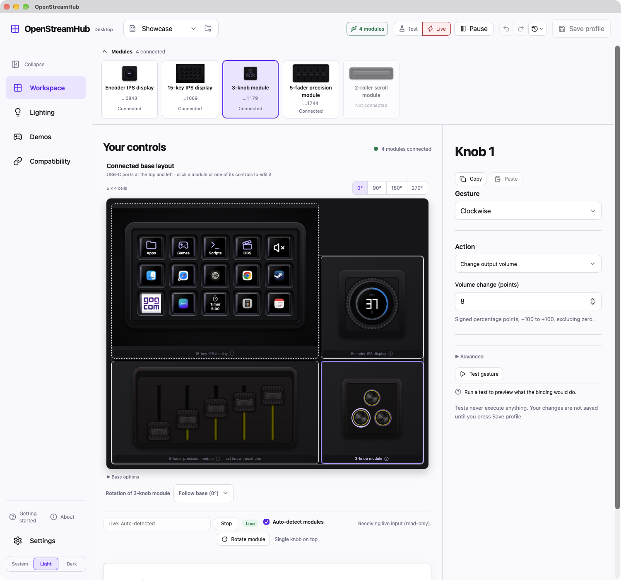This screenshot has height=580, width=621.
Task: Set base rotation to 90°
Action: pos(377,188)
